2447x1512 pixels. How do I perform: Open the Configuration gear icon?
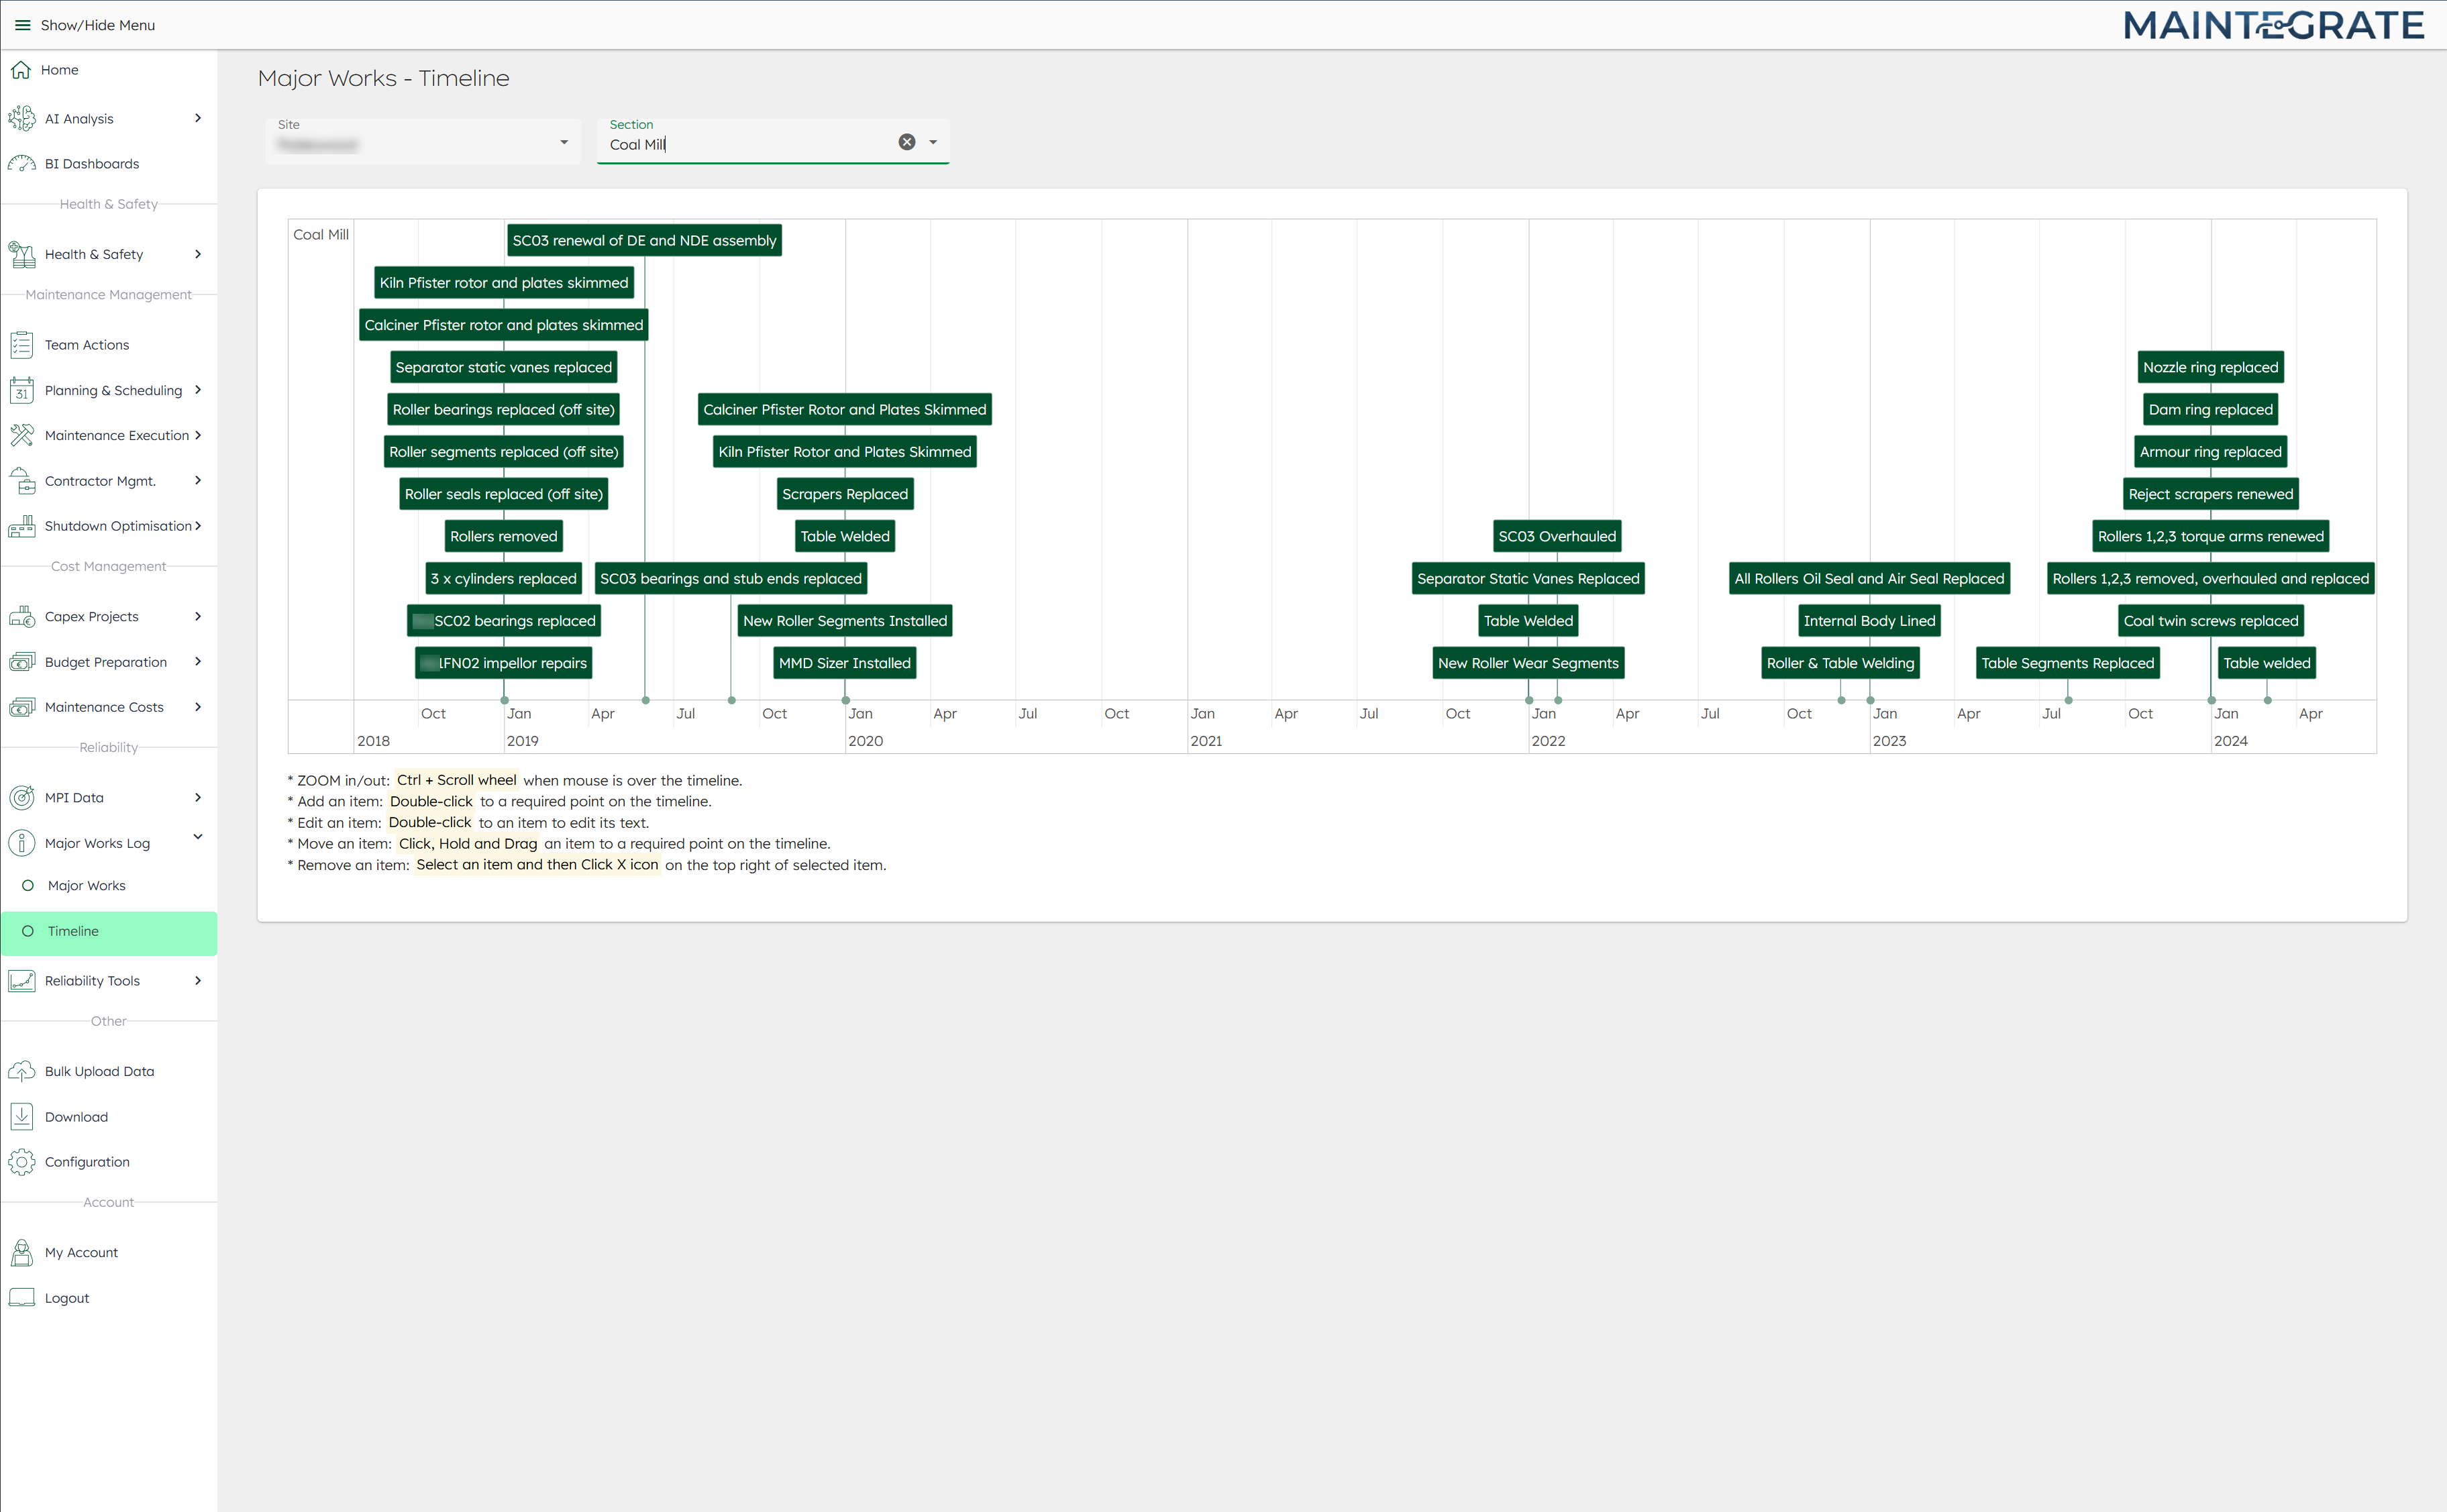(x=22, y=1162)
